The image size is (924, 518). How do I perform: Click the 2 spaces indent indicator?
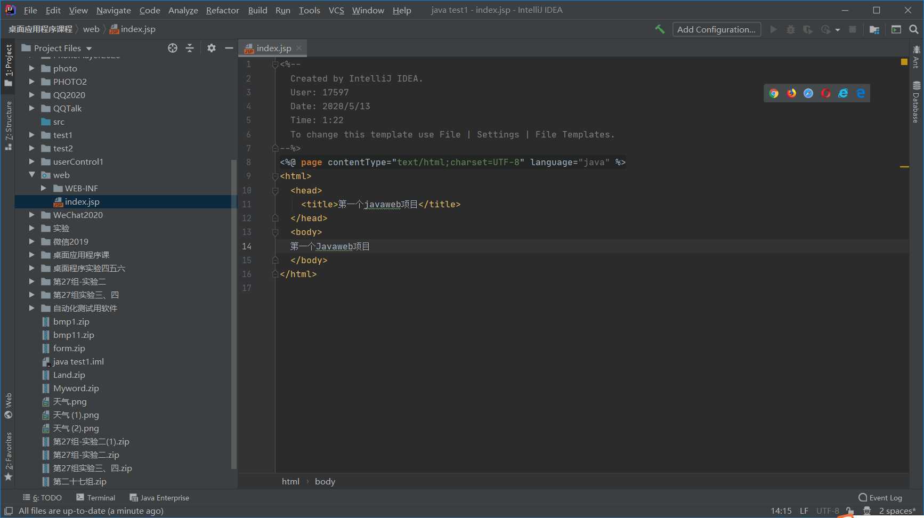[x=897, y=511]
